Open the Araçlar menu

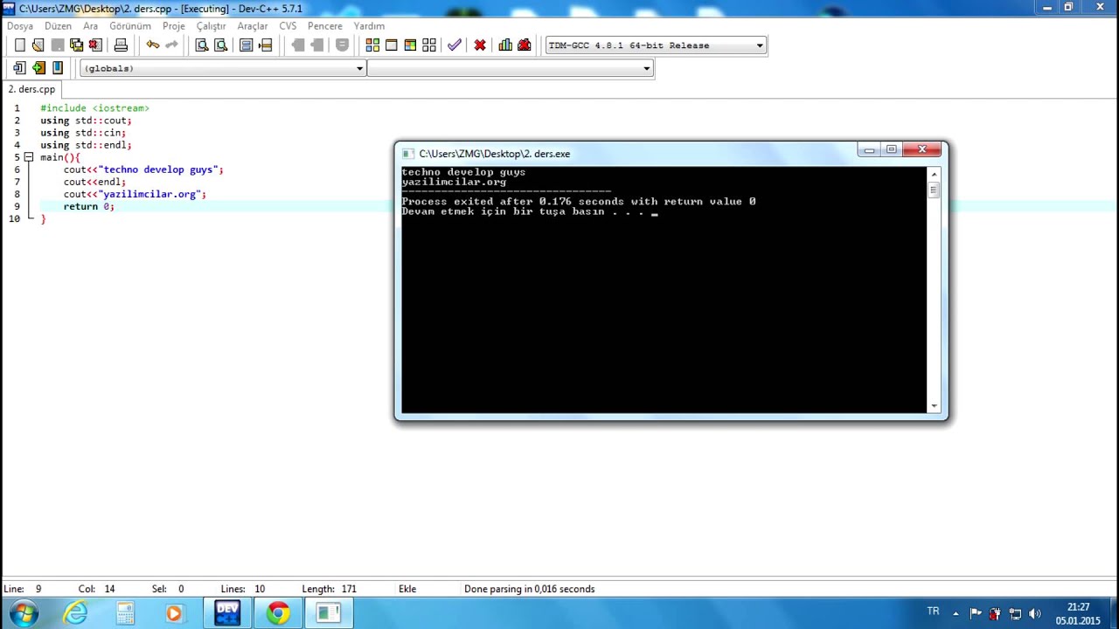pos(253,26)
